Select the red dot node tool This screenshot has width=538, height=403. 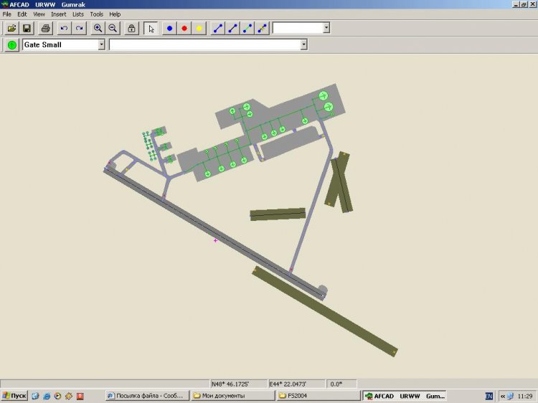pos(184,28)
